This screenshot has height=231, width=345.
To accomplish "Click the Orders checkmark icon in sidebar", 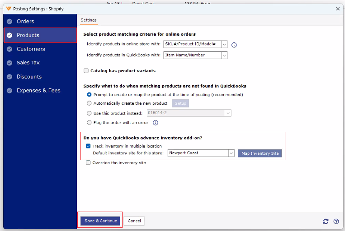I will click(x=9, y=21).
